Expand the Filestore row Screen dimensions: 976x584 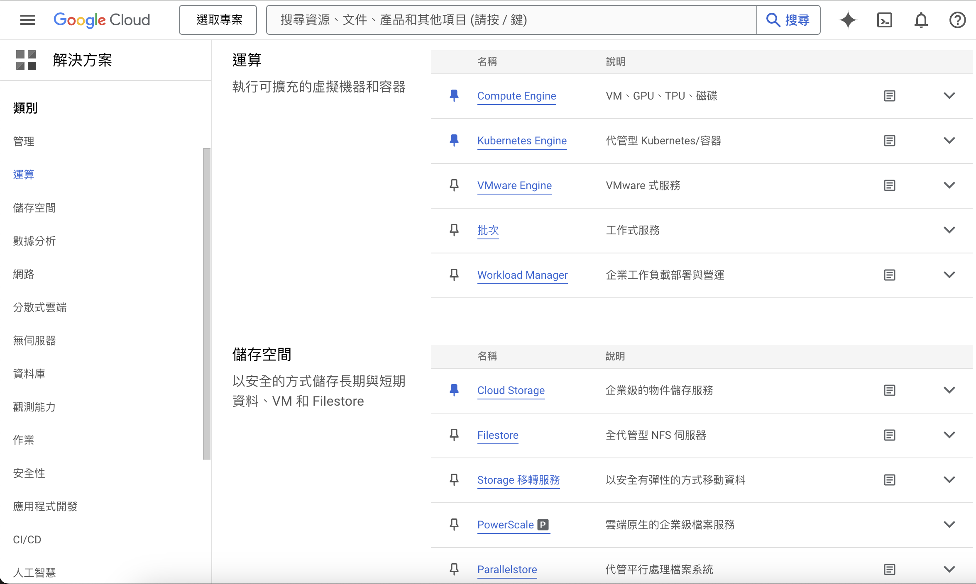click(x=949, y=435)
